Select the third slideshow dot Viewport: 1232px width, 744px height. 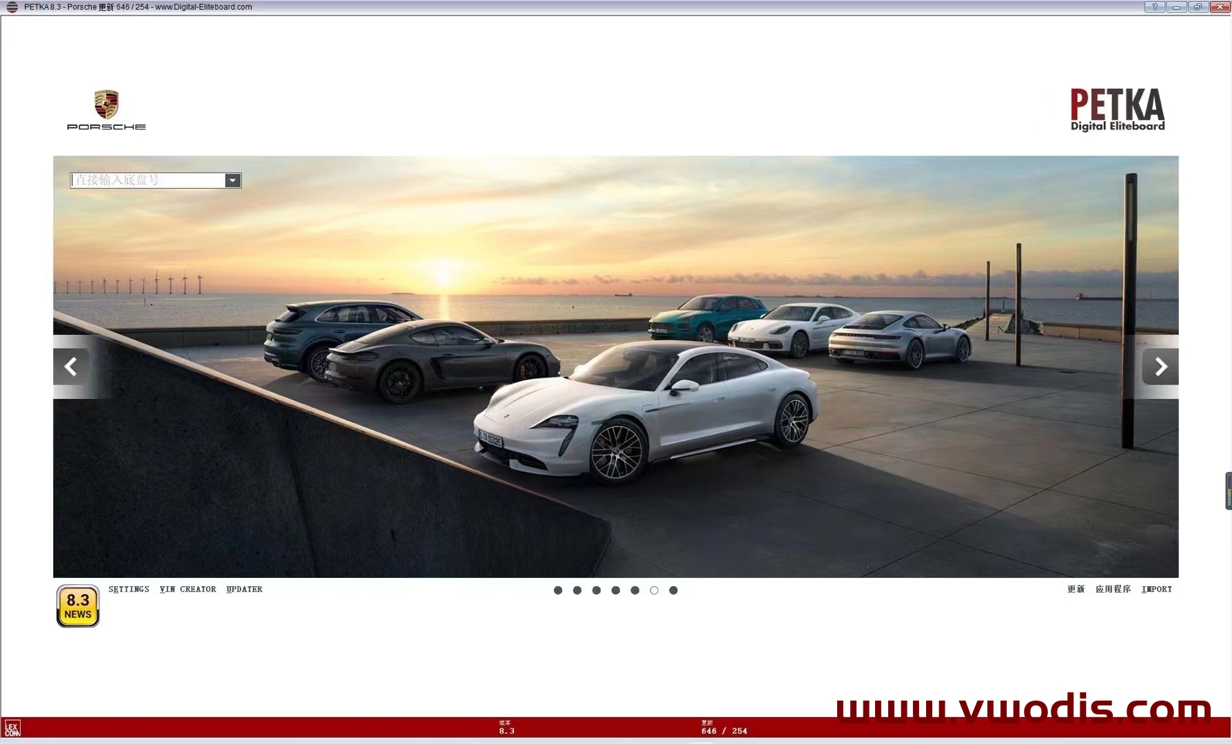pyautogui.click(x=597, y=590)
